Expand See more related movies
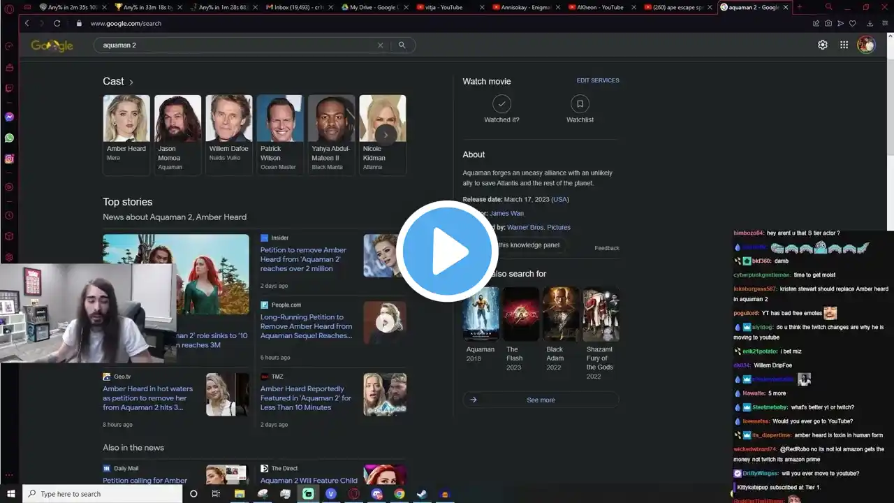Image resolution: width=894 pixels, height=503 pixels. click(541, 400)
